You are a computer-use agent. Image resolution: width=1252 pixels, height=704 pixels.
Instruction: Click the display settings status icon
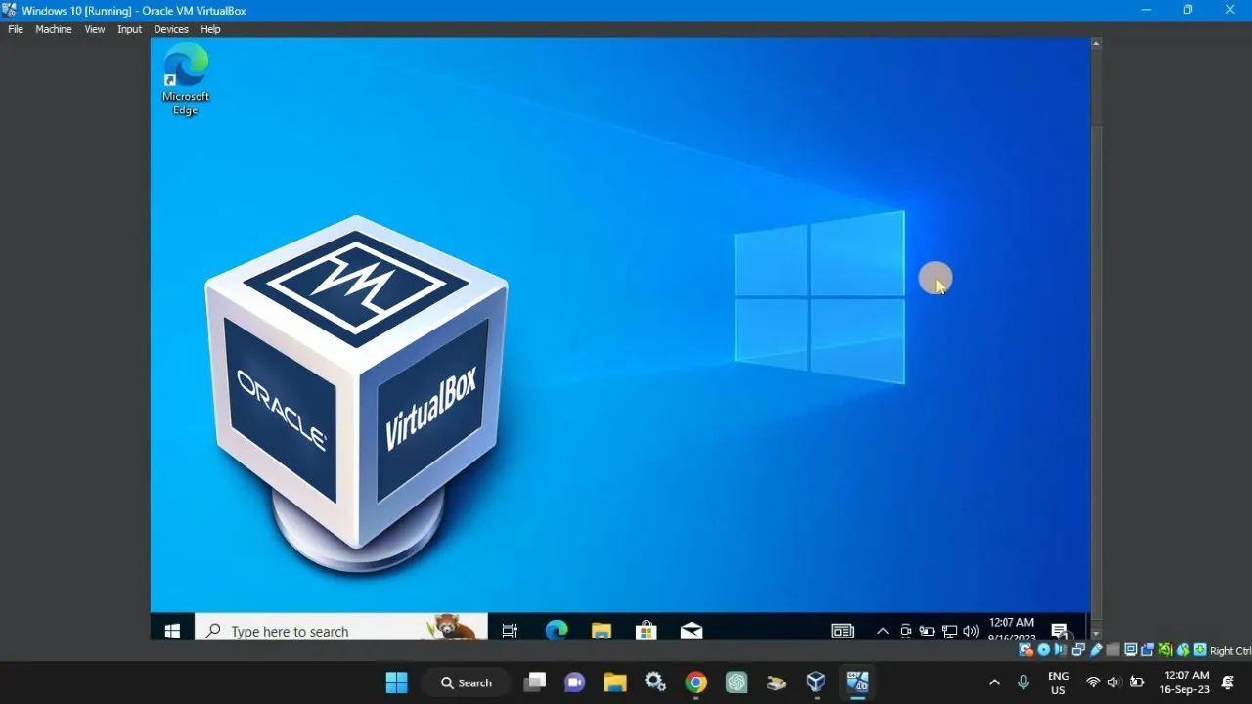1131,650
